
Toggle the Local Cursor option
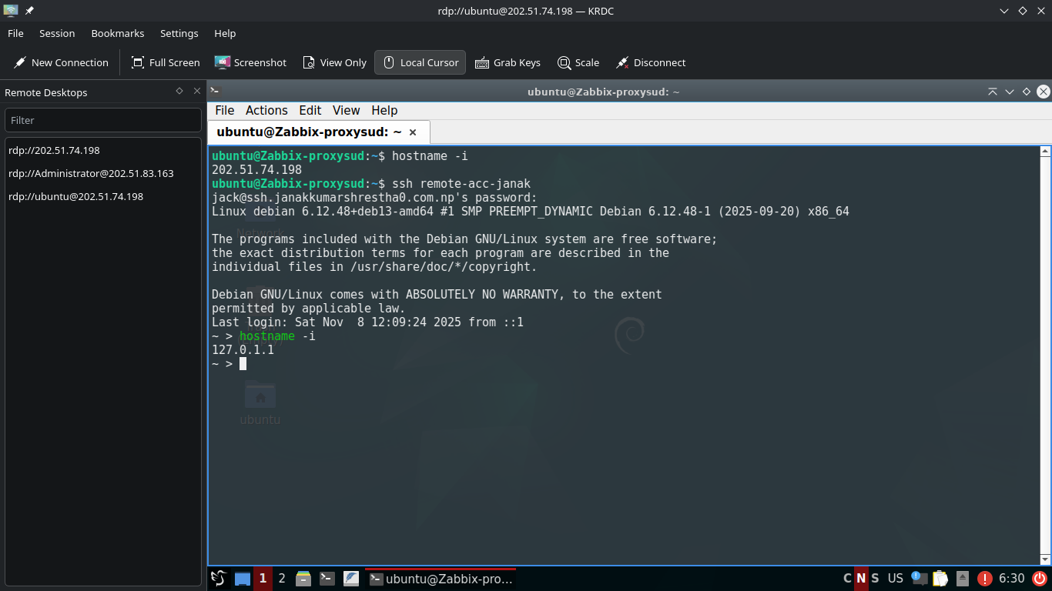click(420, 63)
